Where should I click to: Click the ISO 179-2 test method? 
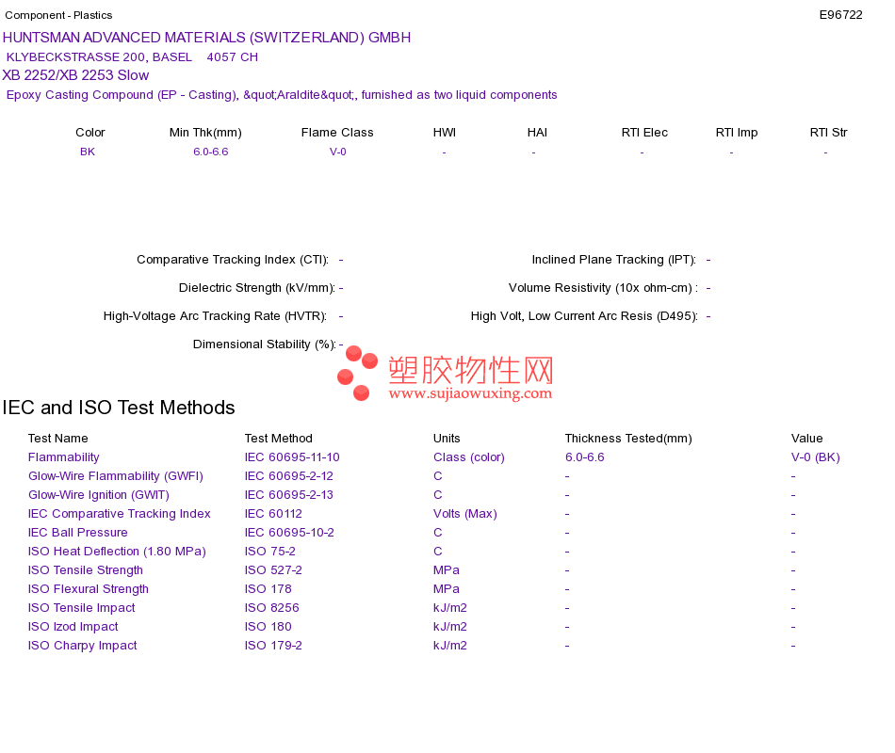(273, 645)
